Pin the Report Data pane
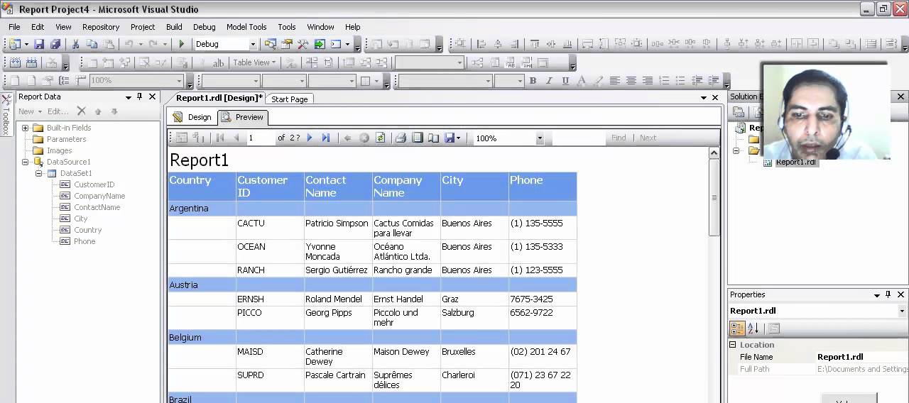This screenshot has width=909, height=403. 139,96
